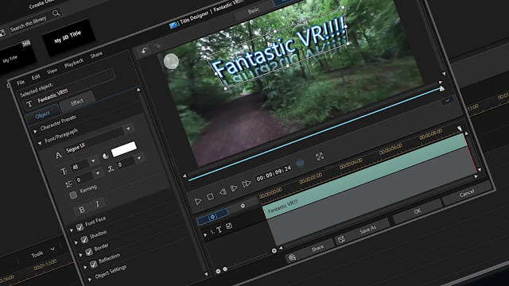Click the Play button in preview controls
Screen dimensions: 509x286
198,201
